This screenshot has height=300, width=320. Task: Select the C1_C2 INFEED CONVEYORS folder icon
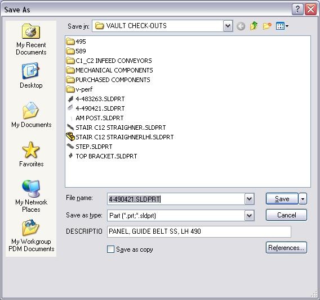pos(70,61)
